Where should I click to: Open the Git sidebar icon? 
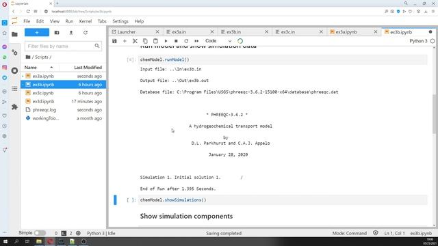[x=14, y=53]
